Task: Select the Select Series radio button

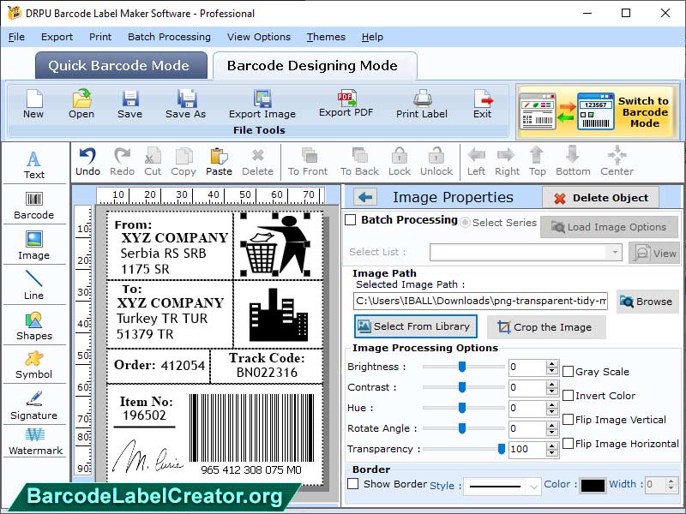Action: pos(465,223)
